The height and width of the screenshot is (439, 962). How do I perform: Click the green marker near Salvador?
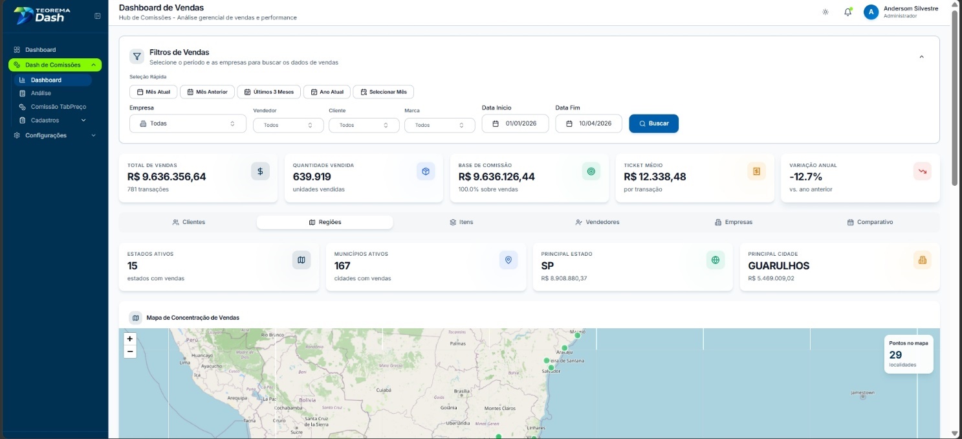[551, 368]
